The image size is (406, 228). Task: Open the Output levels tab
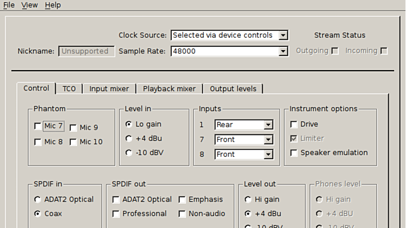(x=233, y=89)
